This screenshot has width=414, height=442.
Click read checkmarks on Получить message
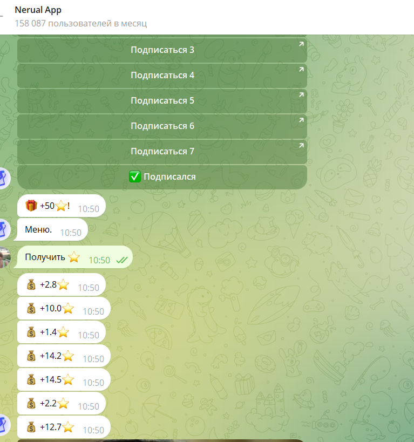point(122,260)
